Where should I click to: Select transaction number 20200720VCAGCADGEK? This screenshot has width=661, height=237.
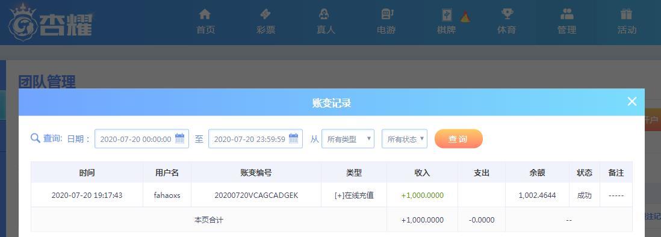click(256, 195)
